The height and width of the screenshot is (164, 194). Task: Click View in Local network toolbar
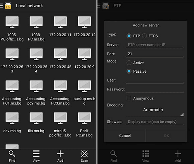coord(36,156)
